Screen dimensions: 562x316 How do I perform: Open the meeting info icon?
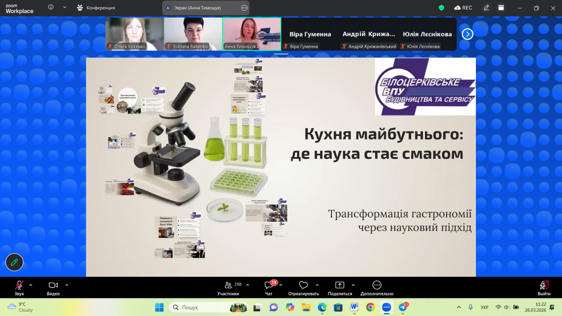(51, 7)
